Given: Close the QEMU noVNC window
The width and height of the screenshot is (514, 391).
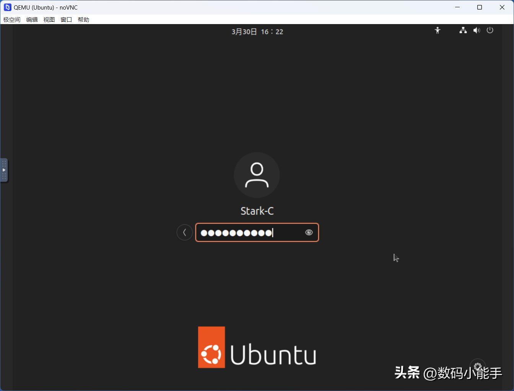Looking at the screenshot, I should click(502, 7).
